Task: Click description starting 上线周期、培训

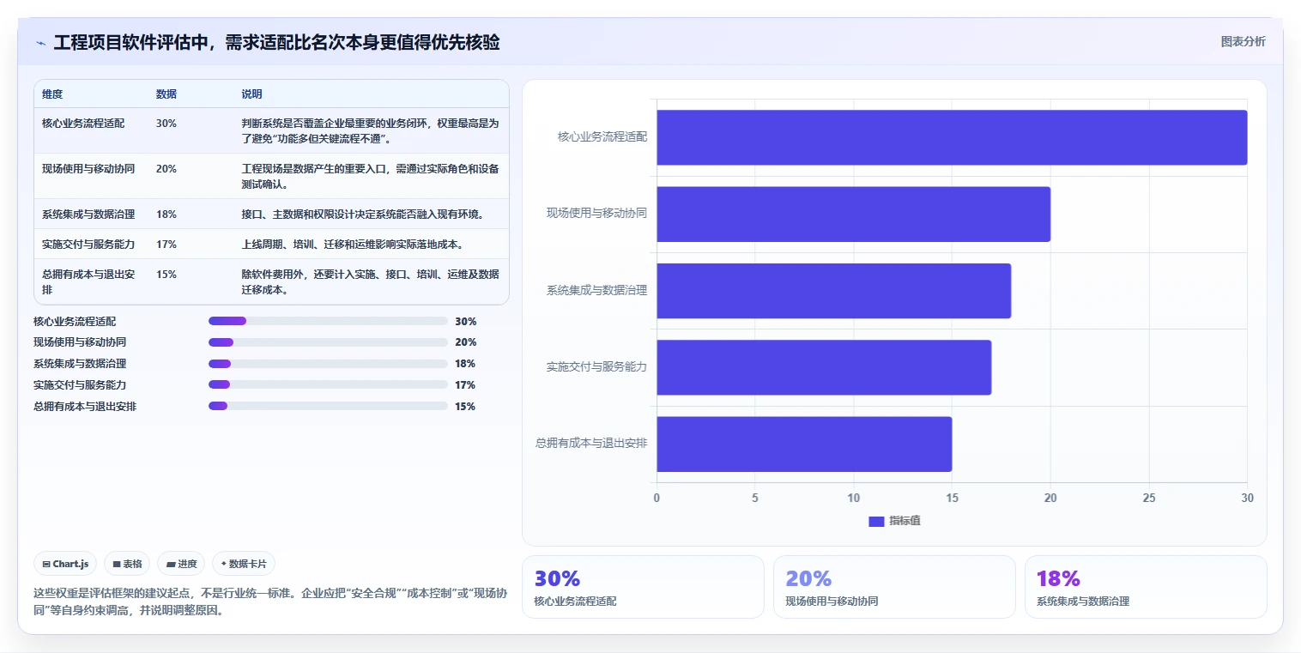Action: [353, 245]
